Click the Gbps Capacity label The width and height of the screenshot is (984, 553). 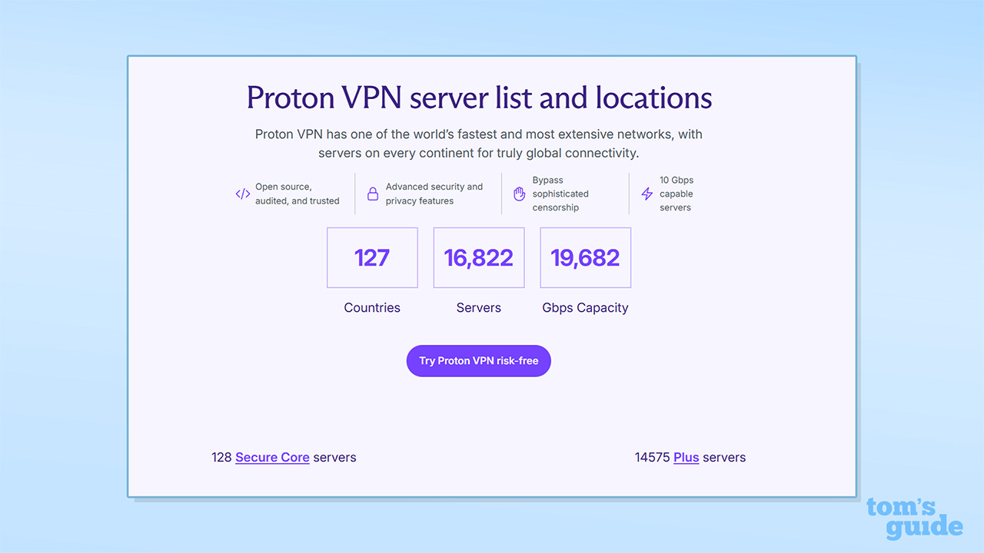586,307
